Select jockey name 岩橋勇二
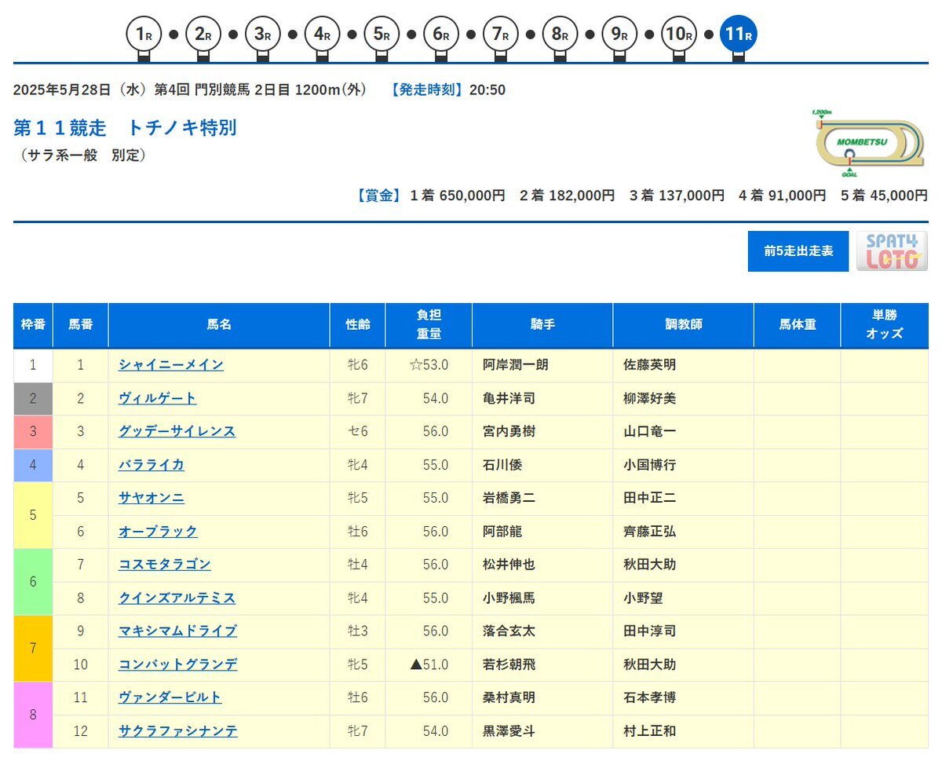Screen dimensions: 942x761 (x=509, y=498)
